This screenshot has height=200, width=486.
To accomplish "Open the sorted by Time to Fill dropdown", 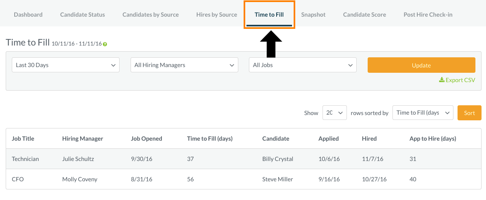I will coord(423,113).
